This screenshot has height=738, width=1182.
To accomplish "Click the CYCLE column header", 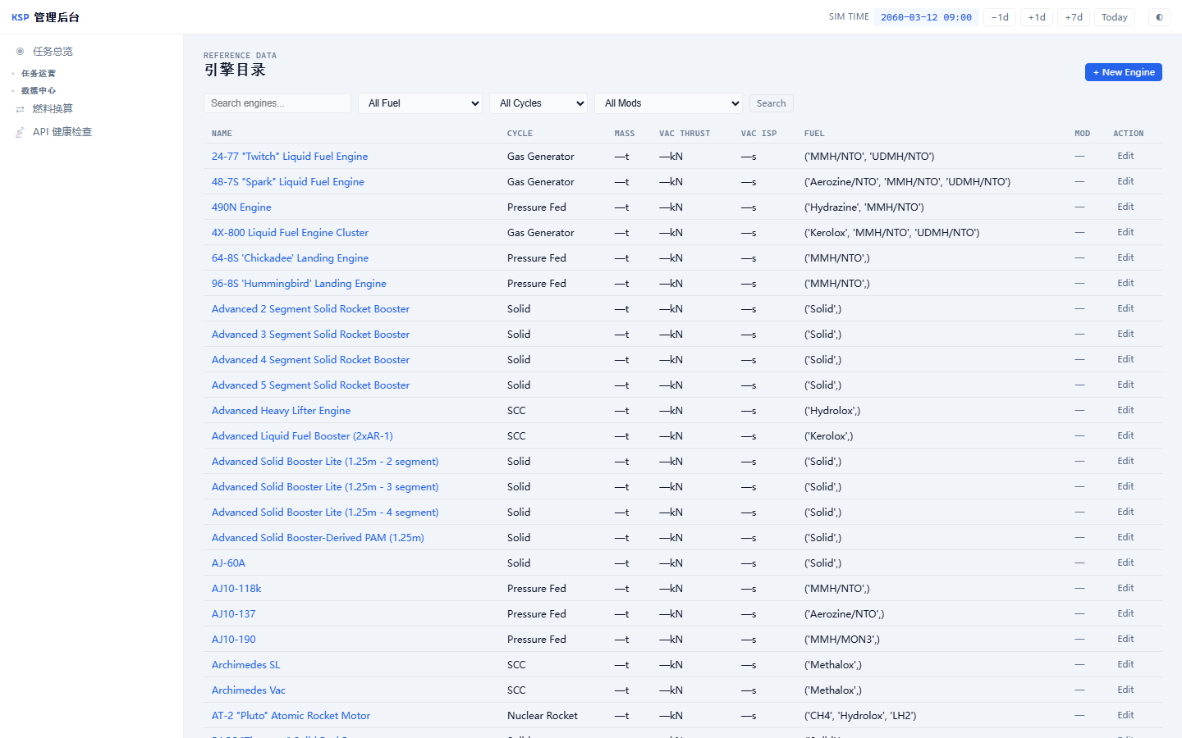I will 520,134.
